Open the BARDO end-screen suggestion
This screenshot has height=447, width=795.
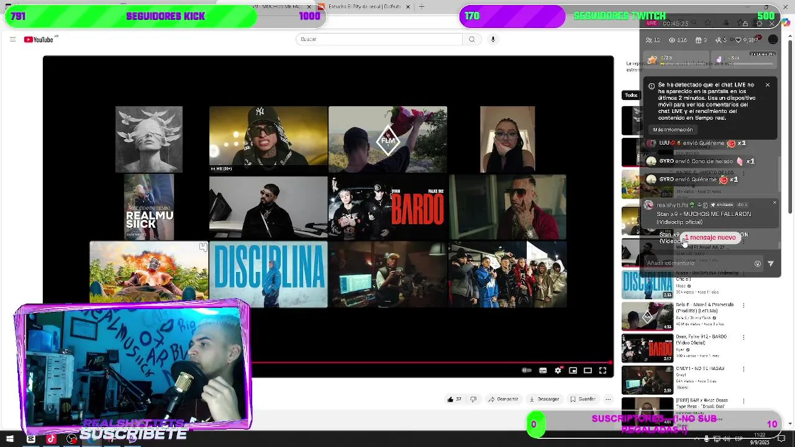click(388, 207)
